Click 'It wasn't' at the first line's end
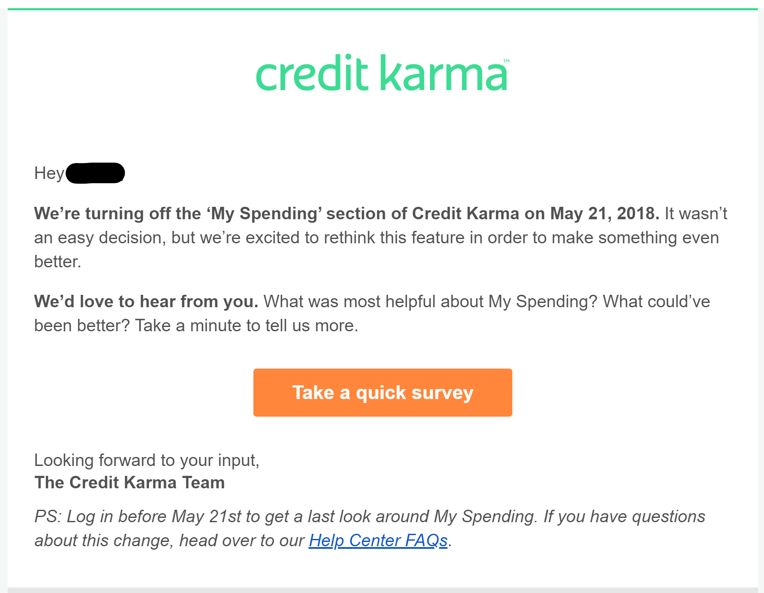 (x=695, y=213)
